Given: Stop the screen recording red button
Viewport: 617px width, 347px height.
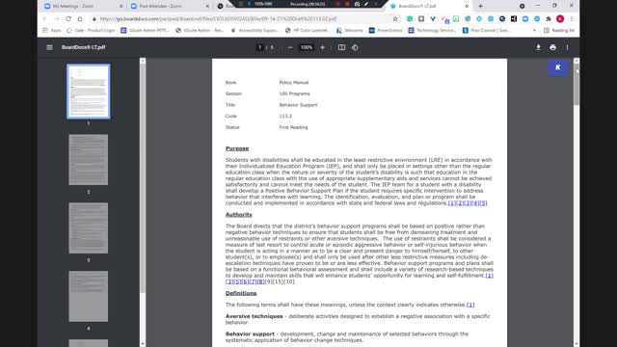Looking at the screenshot, I should pos(347,4).
